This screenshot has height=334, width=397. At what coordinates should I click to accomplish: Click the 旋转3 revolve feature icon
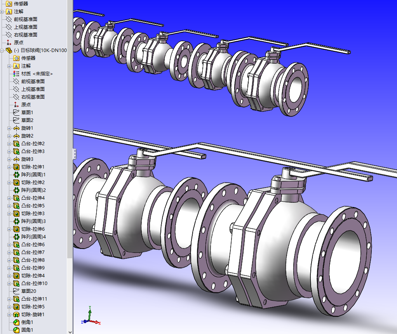[16, 159]
